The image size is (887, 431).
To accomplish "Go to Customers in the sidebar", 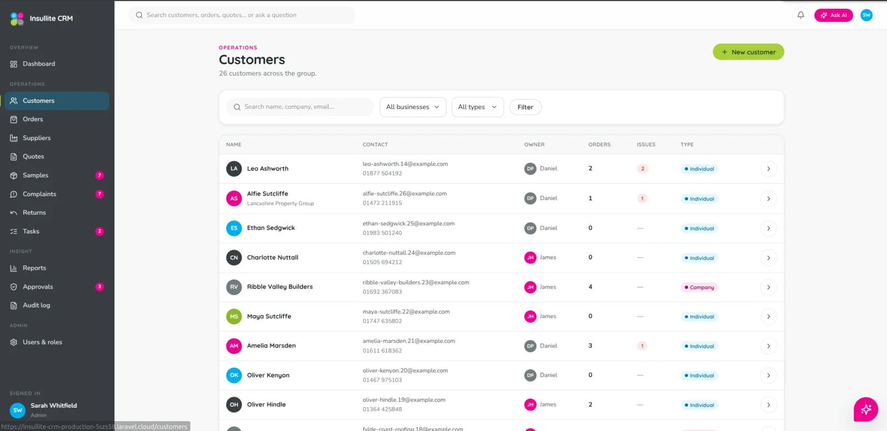I will click(x=57, y=101).
